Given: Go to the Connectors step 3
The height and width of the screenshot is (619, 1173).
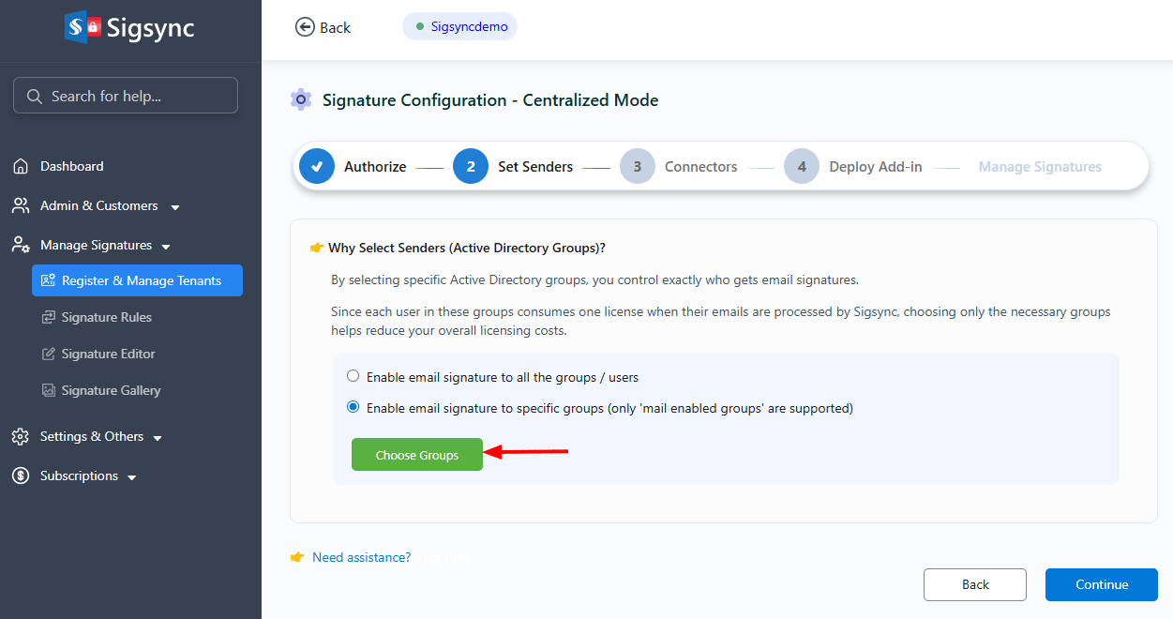Looking at the screenshot, I should coord(638,167).
